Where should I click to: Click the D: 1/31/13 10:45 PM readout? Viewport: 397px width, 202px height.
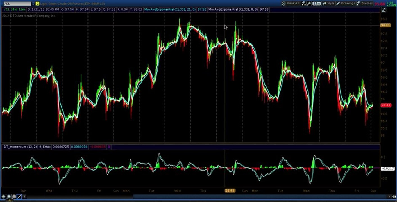43,9
